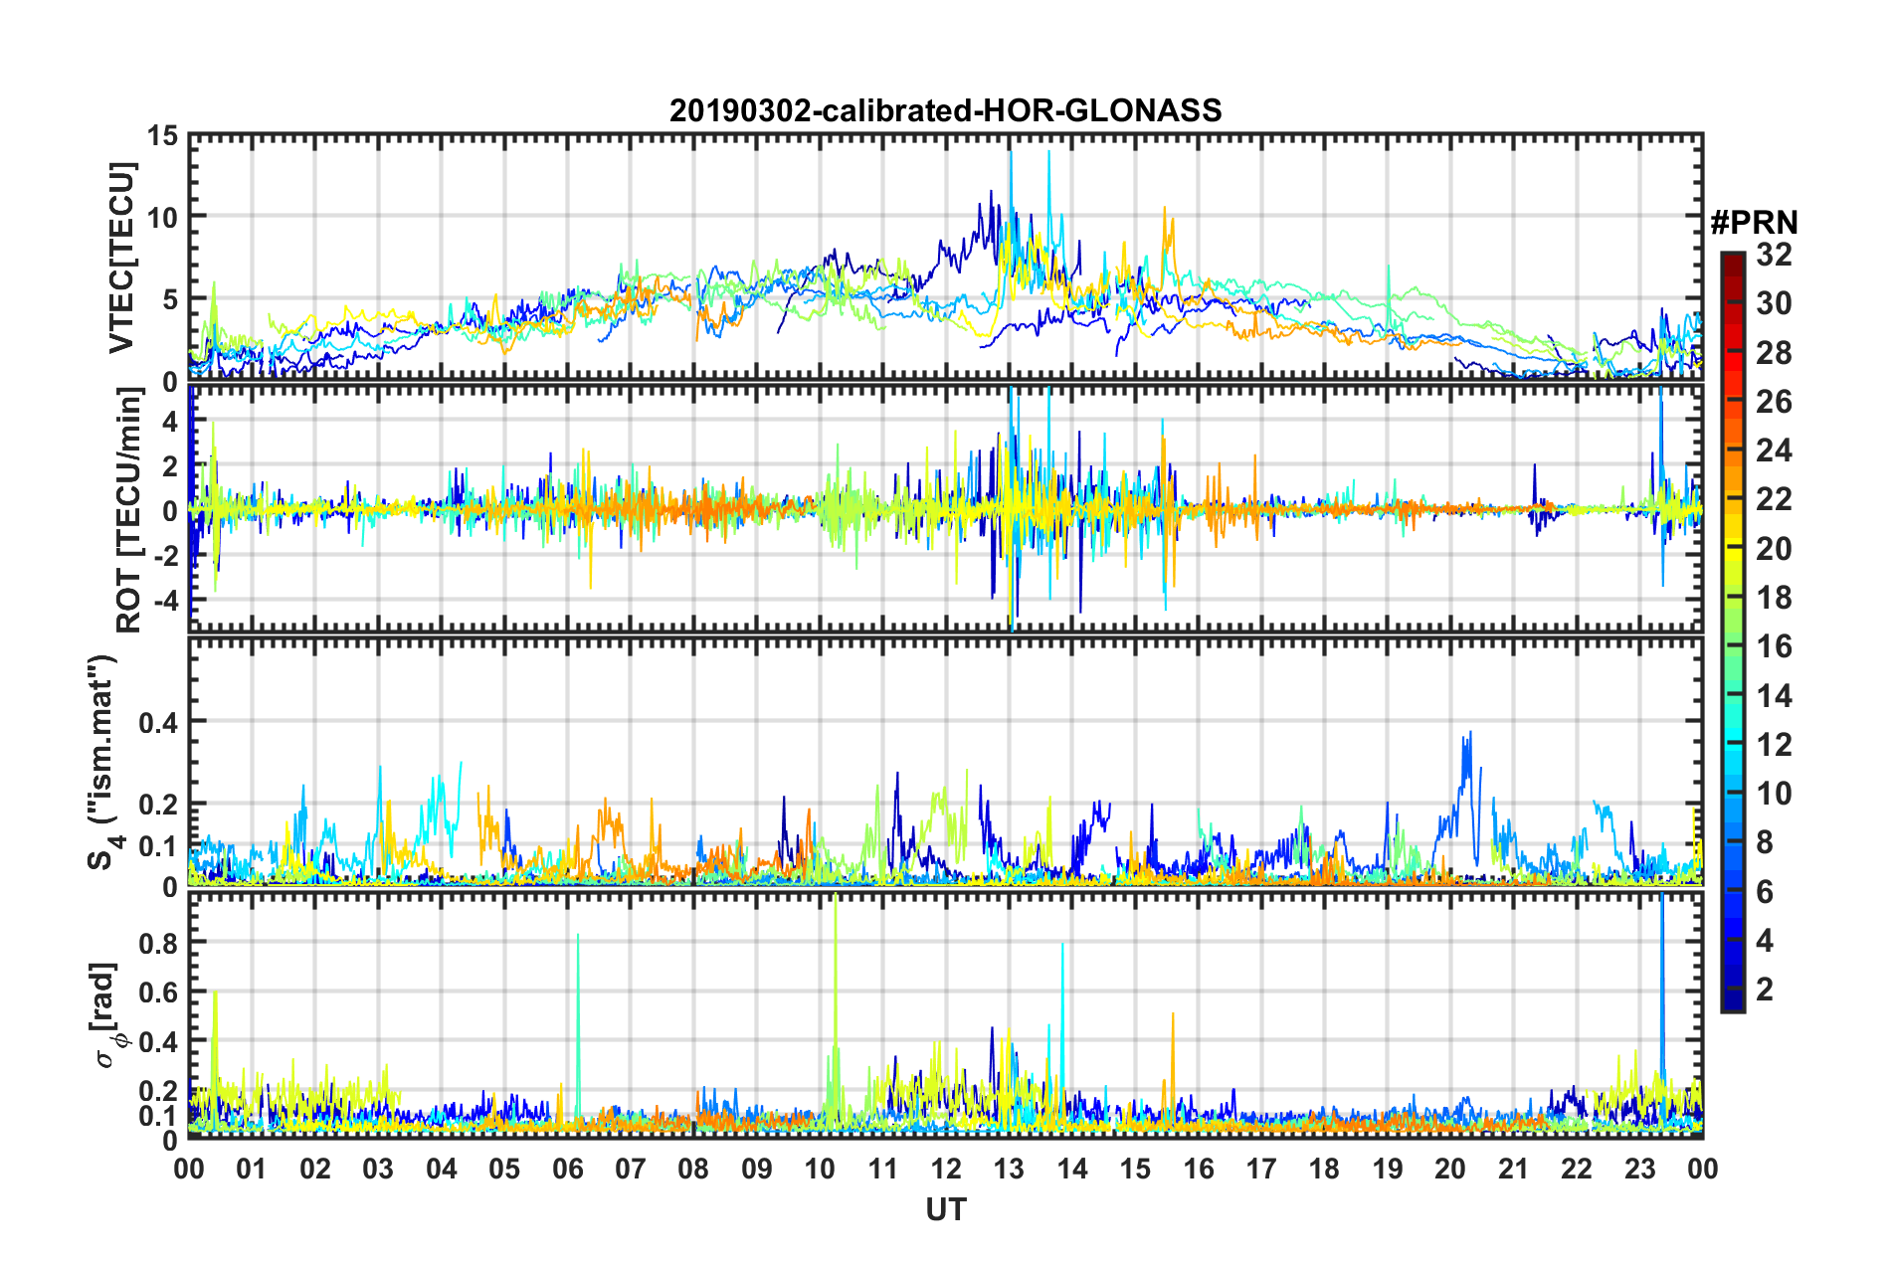Click x-axis tick label 03
This screenshot has height=1265, width=1892.
pyautogui.click(x=378, y=1168)
